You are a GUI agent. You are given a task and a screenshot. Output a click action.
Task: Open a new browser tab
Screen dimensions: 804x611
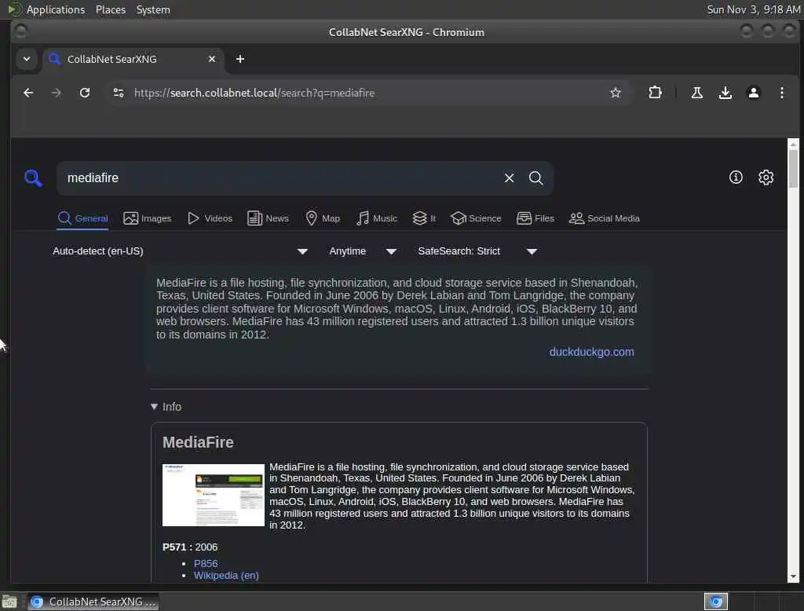coord(240,59)
